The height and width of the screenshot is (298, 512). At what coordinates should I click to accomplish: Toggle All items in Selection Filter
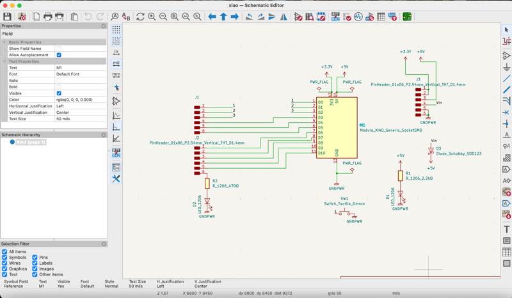pos(4,252)
